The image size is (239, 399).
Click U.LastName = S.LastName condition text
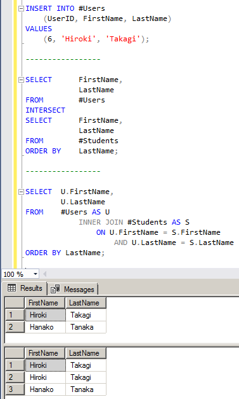coord(183,242)
